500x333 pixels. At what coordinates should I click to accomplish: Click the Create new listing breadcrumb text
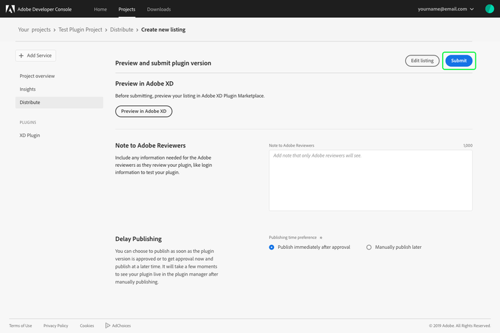[x=163, y=29]
